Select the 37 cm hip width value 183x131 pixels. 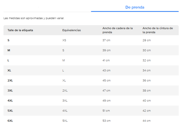(106, 40)
